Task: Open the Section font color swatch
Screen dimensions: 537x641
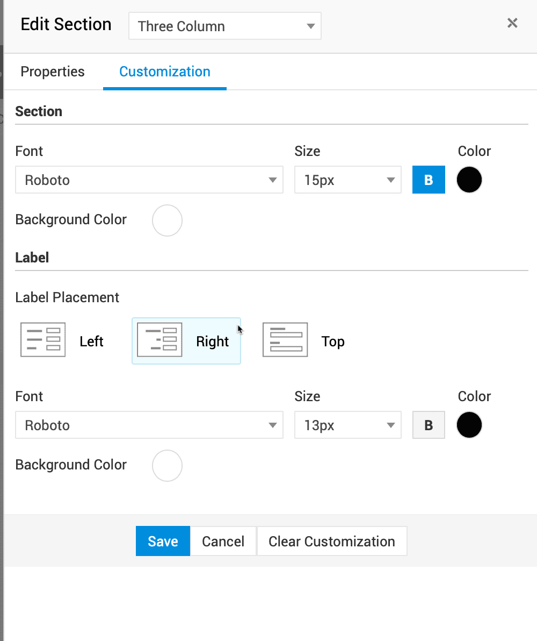Action: (469, 180)
